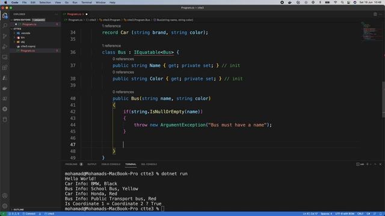Click the notifications bell in status bar
The image size is (385, 216).
pos(381,214)
